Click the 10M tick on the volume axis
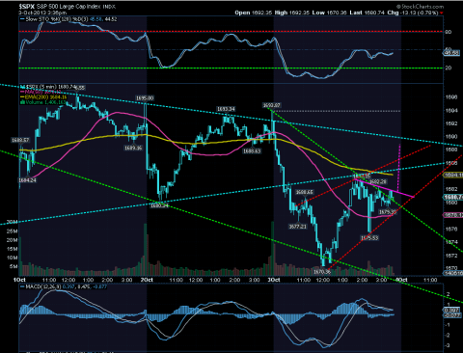The image size is (463, 353). click(13, 258)
